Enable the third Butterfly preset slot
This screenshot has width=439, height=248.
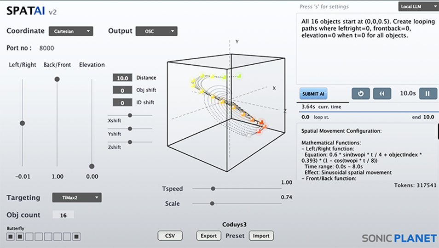[x=29, y=237]
